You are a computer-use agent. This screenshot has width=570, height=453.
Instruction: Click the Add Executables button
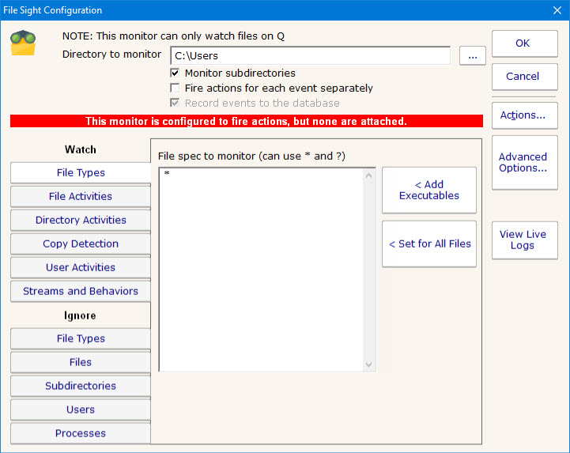tap(428, 190)
